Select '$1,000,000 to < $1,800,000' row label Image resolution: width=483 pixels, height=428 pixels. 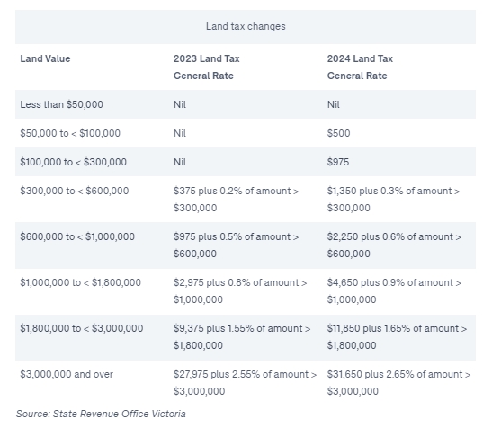(x=80, y=282)
